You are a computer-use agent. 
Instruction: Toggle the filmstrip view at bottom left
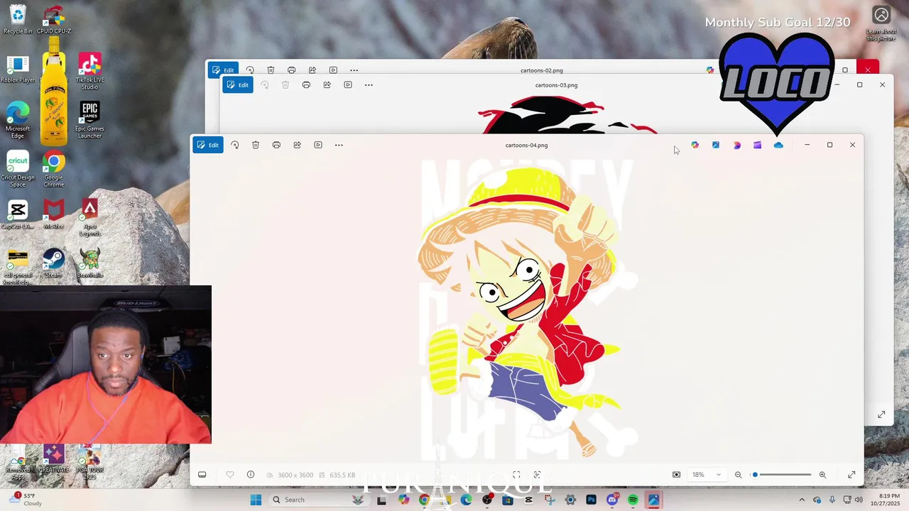[202, 475]
